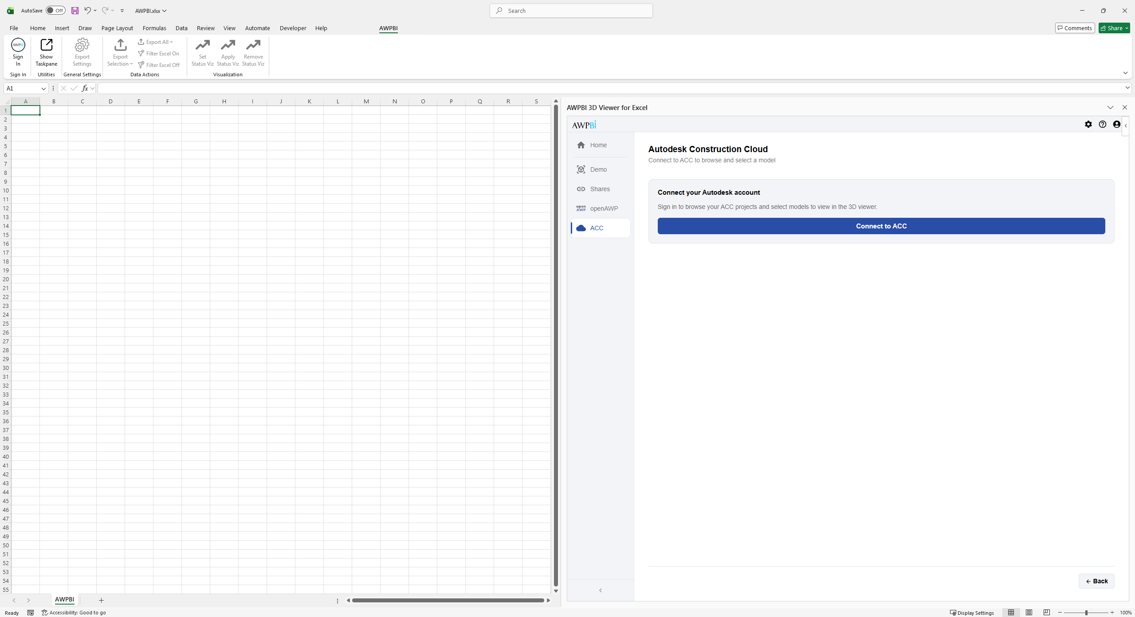Click the Insert Function fx icon
The width and height of the screenshot is (1135, 617).
coord(85,88)
